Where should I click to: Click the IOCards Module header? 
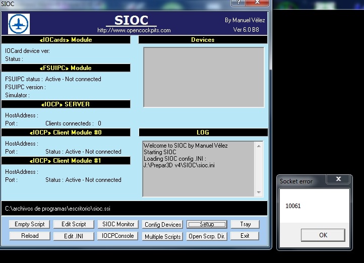point(66,40)
